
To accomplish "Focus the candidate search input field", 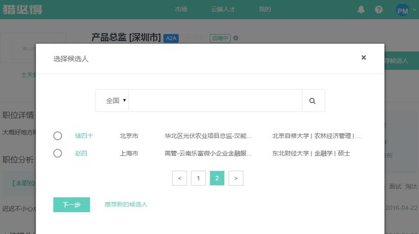I will 215,101.
